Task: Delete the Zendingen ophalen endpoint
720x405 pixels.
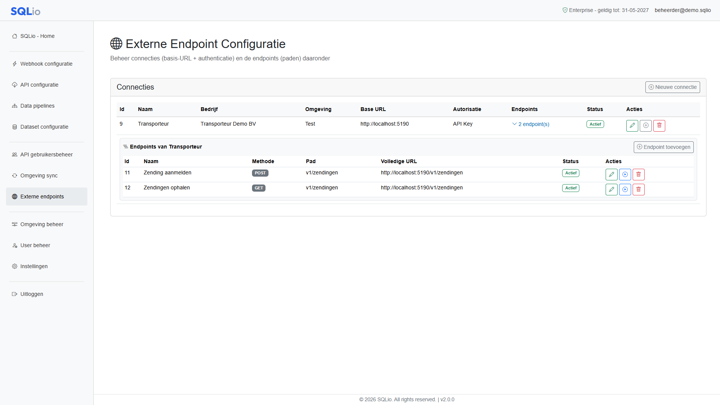Action: (x=639, y=189)
